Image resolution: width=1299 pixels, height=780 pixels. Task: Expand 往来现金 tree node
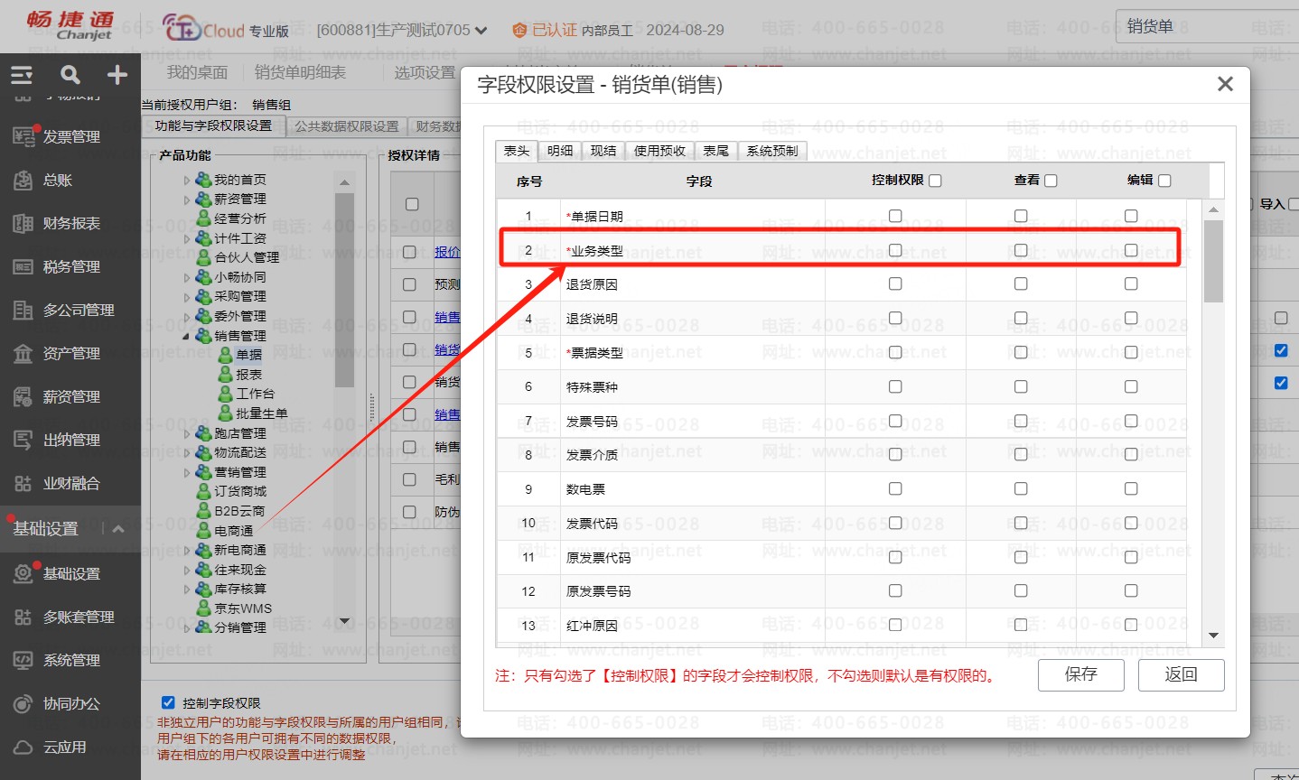[187, 570]
